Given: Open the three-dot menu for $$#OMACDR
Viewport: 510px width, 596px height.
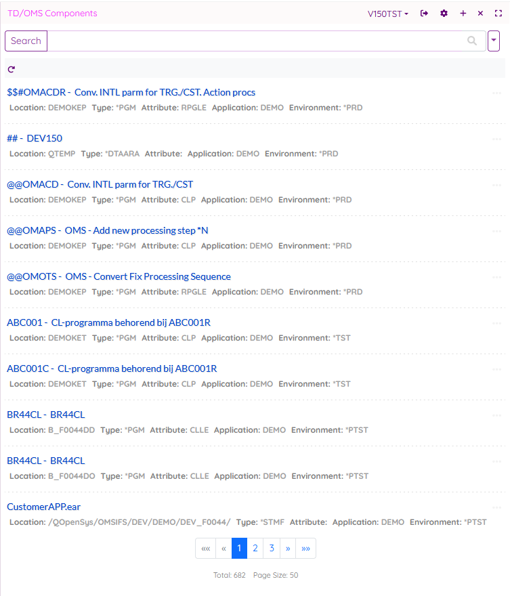Looking at the screenshot, I should [x=497, y=93].
